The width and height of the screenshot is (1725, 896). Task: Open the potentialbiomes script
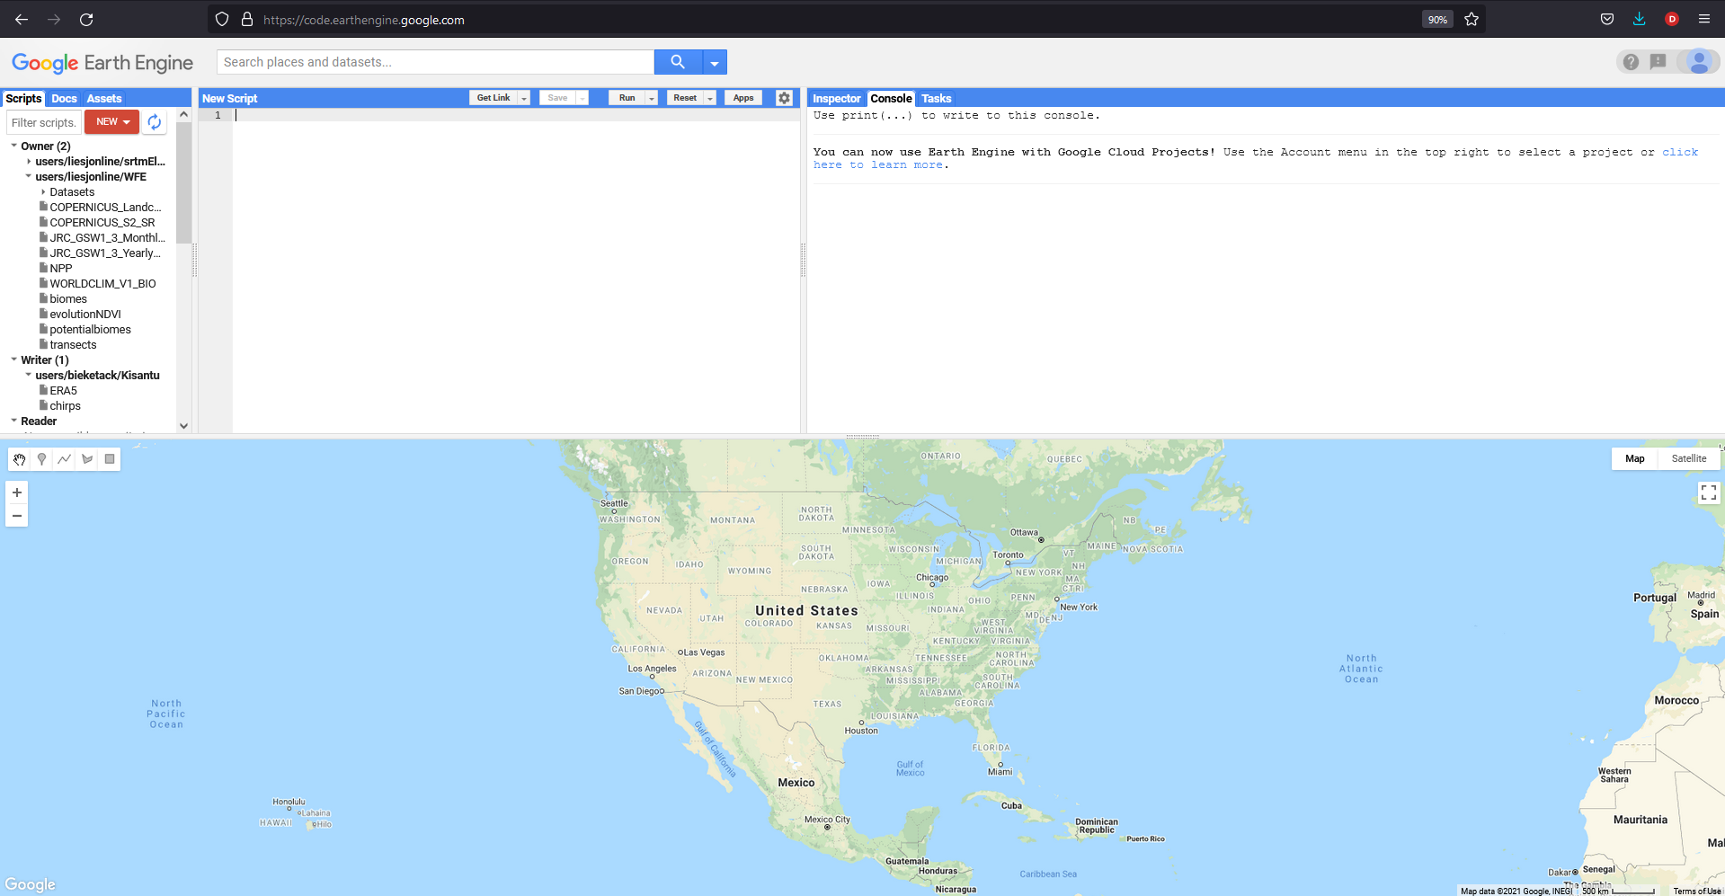tap(90, 330)
